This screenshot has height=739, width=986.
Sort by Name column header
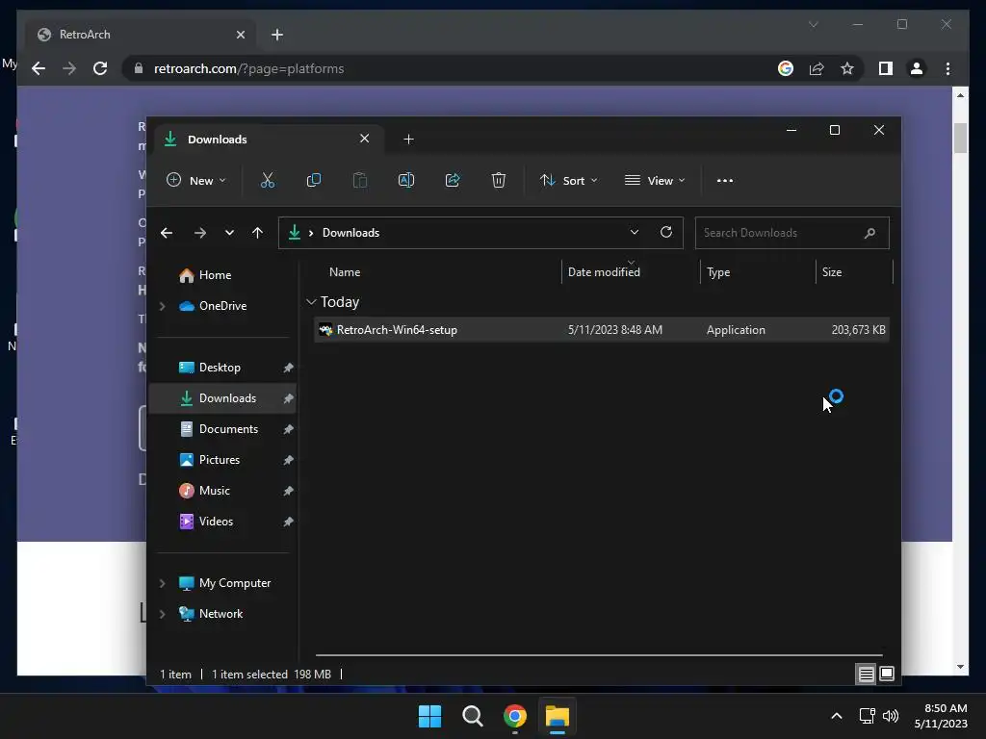point(345,272)
